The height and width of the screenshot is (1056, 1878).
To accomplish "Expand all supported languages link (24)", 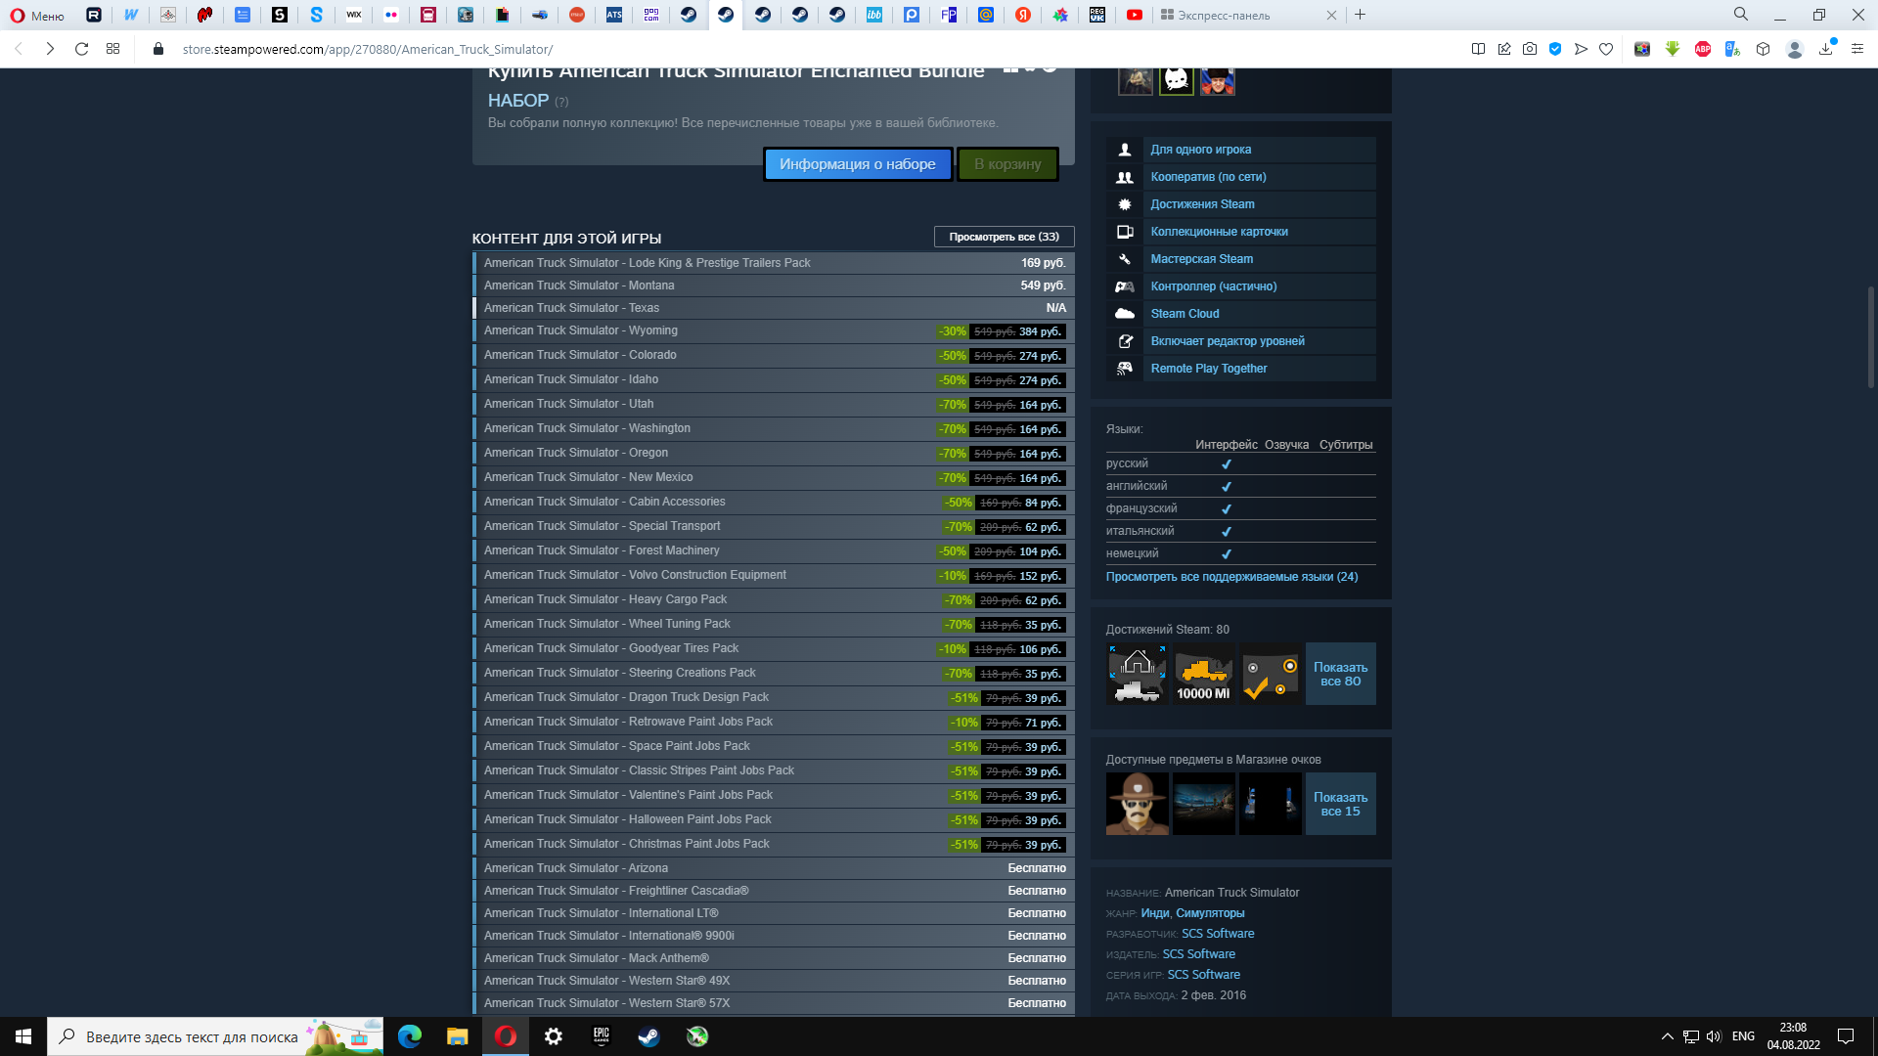I will [1231, 577].
